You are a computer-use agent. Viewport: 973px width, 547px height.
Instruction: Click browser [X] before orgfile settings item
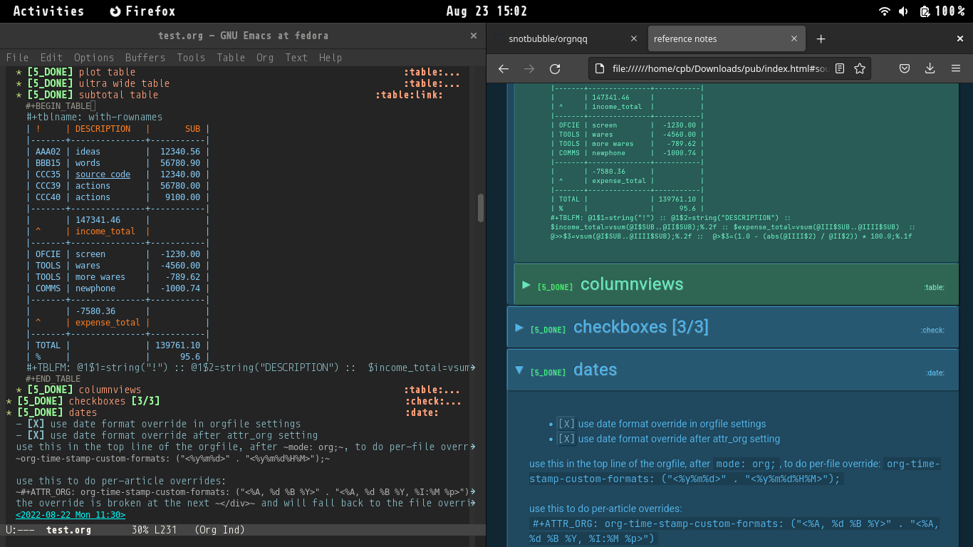(x=566, y=424)
